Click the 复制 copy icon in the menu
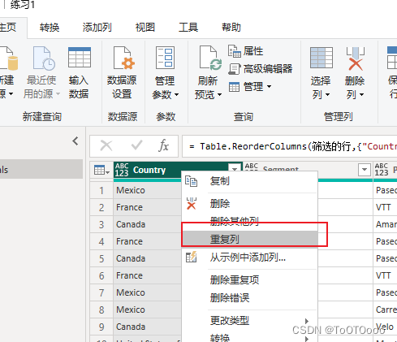The image size is (397, 342). click(191, 181)
